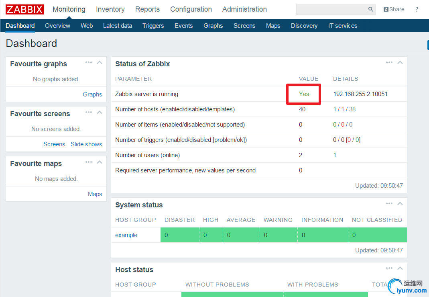This screenshot has height=297, width=429.
Task: Open the Screens submenu in the navigation bar
Action: tap(244, 26)
